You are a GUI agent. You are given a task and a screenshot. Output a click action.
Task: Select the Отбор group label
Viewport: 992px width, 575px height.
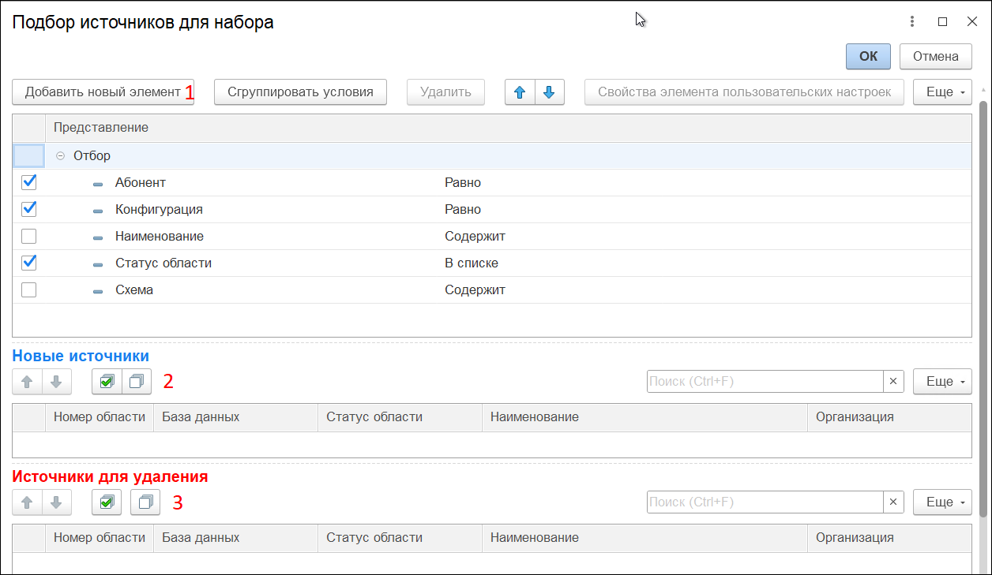pyautogui.click(x=92, y=156)
